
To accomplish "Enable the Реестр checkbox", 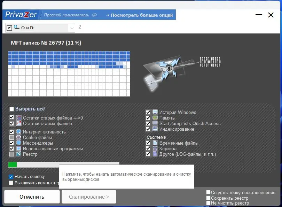I will point(11,154).
